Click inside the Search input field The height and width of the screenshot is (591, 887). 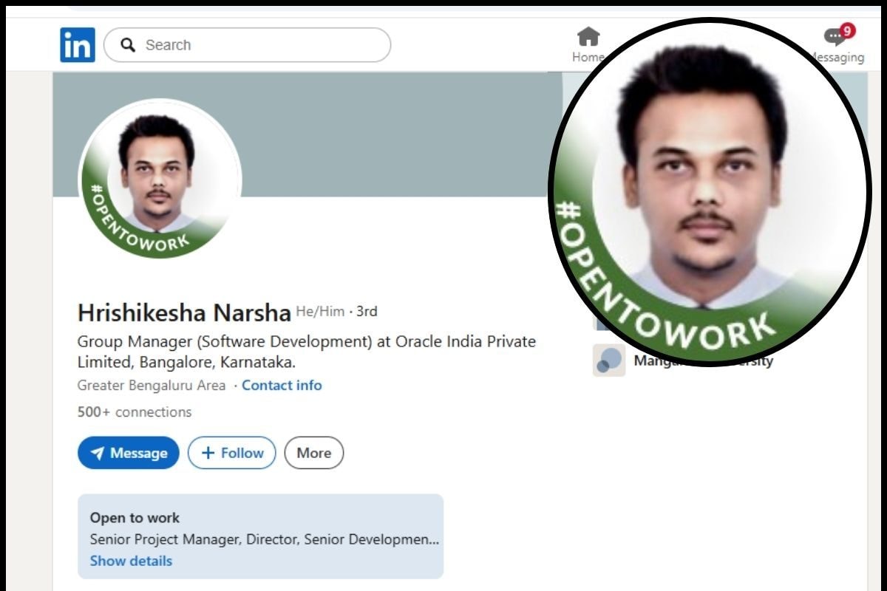[259, 45]
